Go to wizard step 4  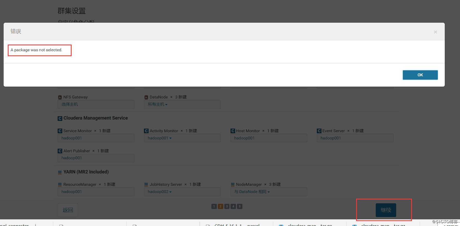coord(233,206)
